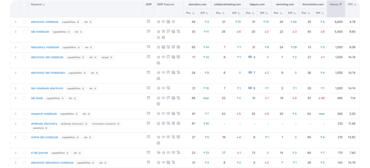This screenshot has height=168, width=370.
Task: Click volume value 6,600 for electronic notebook
Action: 339,22
